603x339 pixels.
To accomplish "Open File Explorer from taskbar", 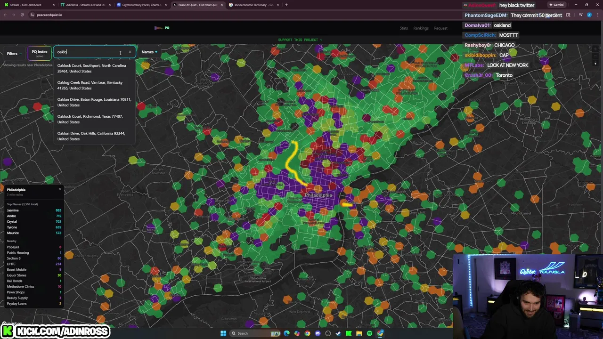I will (359, 333).
